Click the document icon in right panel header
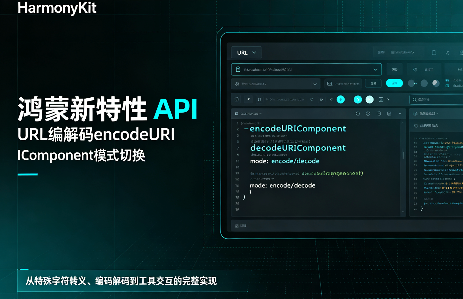The height and width of the screenshot is (299, 463). (x=415, y=114)
